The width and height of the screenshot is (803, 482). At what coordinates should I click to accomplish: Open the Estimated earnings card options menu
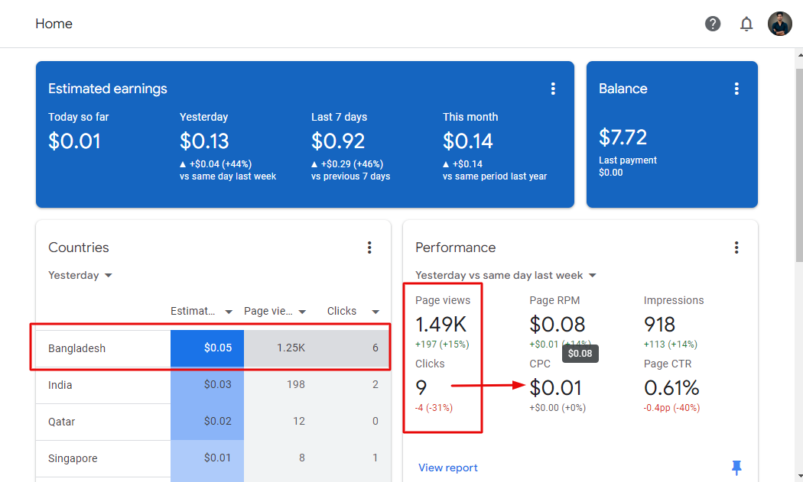tap(553, 89)
